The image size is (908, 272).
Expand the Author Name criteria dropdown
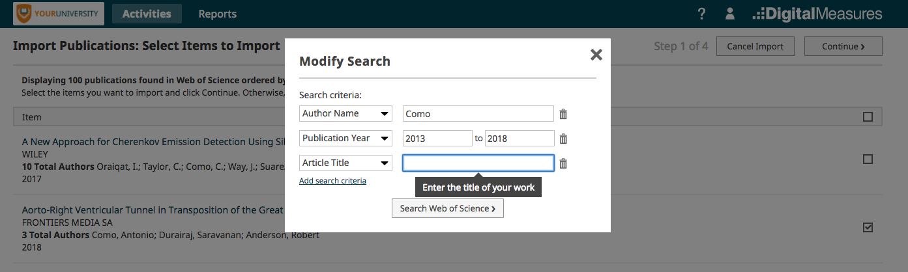coord(345,114)
